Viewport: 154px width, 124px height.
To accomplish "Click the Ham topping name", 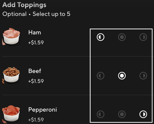I will (x=35, y=33).
